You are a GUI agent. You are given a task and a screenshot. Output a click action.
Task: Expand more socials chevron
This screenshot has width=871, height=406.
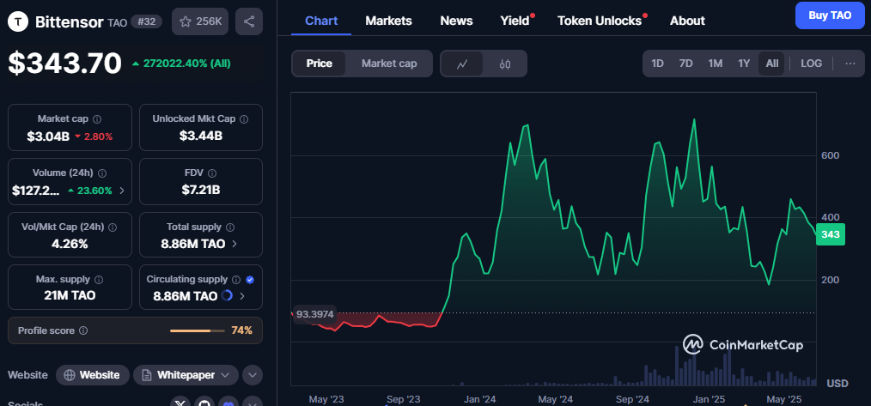(x=253, y=403)
